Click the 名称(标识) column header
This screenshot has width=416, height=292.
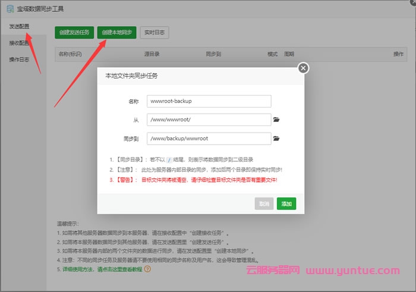(x=70, y=54)
